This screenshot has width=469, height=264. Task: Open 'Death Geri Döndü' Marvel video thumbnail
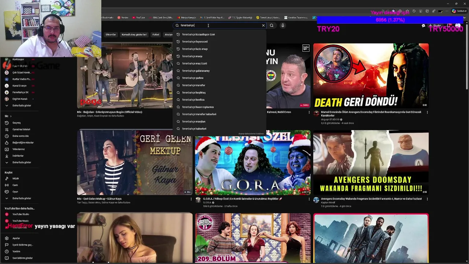(371, 76)
